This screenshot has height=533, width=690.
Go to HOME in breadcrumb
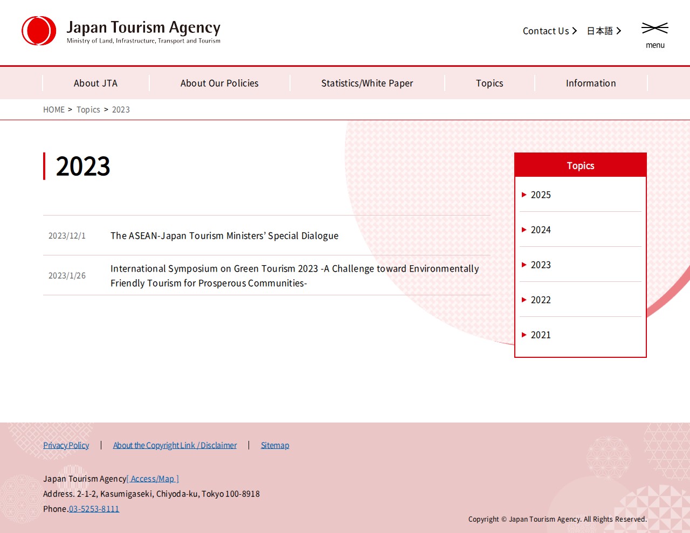54,109
